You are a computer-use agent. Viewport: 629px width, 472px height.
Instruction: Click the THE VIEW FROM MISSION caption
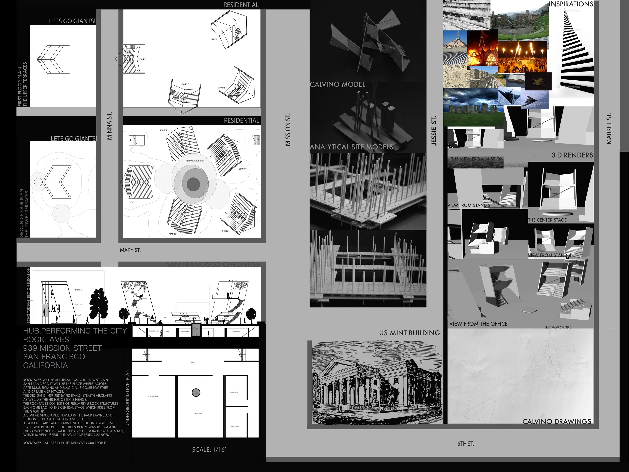(477, 159)
